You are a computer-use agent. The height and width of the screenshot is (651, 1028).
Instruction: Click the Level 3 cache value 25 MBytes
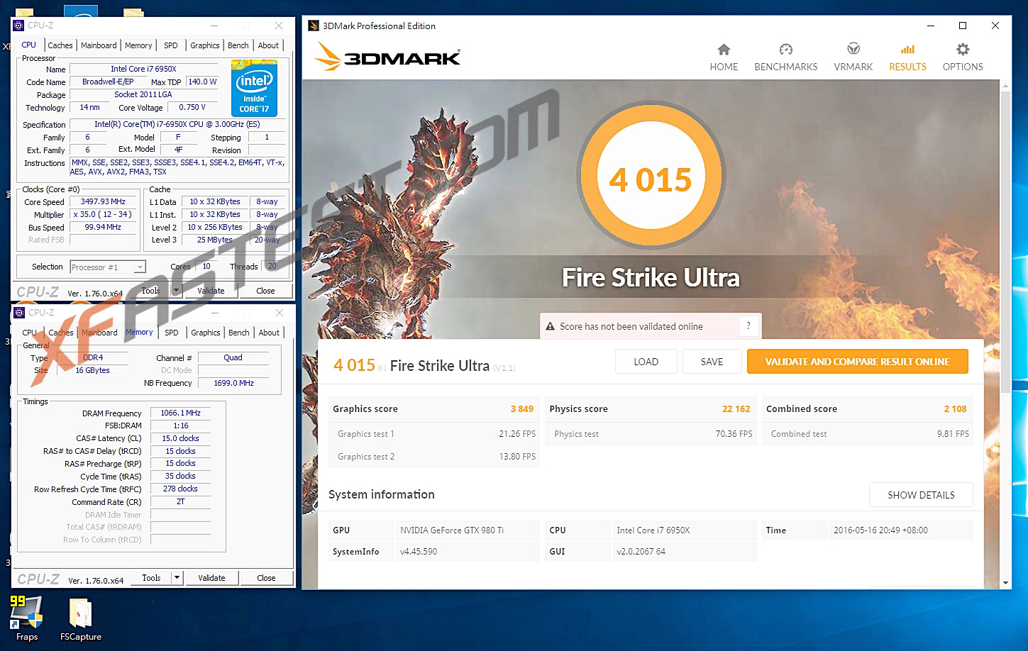(214, 240)
